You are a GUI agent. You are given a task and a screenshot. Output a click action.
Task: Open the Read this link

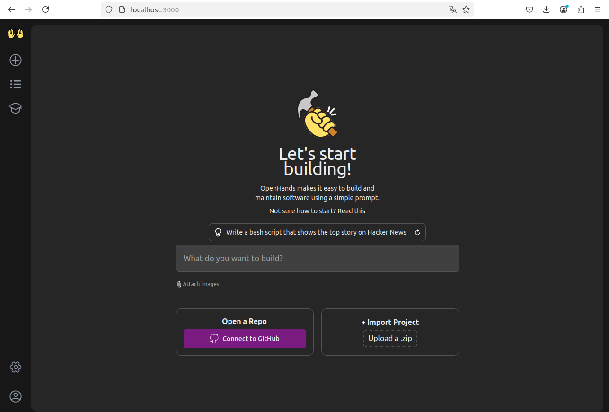pos(351,211)
